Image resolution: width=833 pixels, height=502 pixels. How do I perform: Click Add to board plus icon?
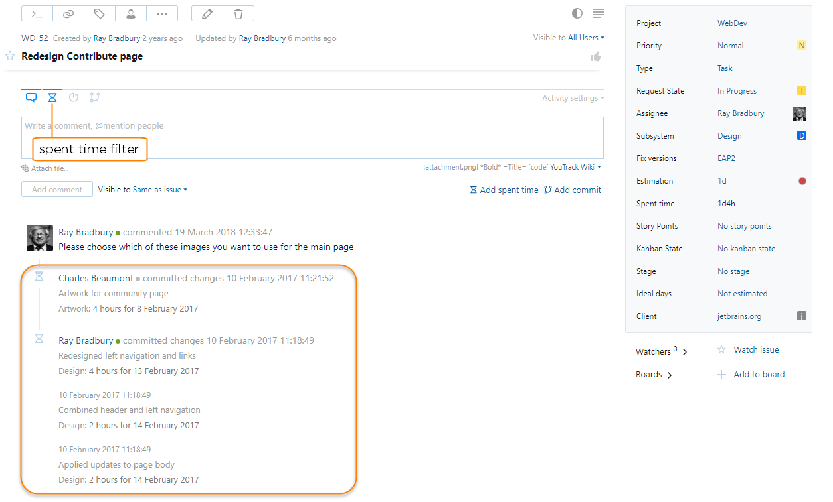pyautogui.click(x=721, y=375)
